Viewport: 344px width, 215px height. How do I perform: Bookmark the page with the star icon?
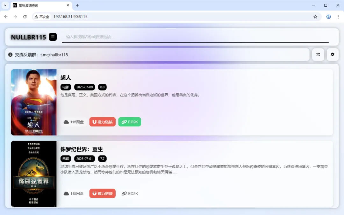tap(315, 16)
